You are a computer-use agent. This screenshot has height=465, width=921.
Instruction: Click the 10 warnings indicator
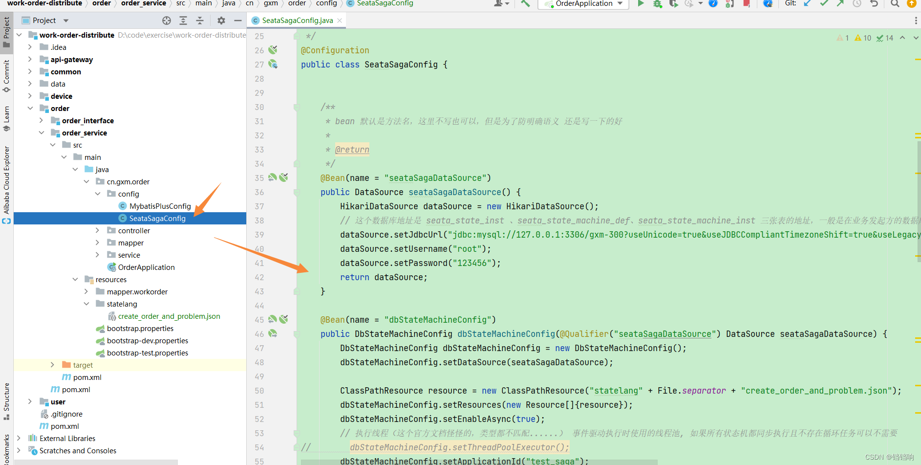tap(863, 38)
